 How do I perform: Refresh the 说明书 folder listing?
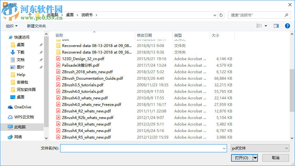(221, 15)
